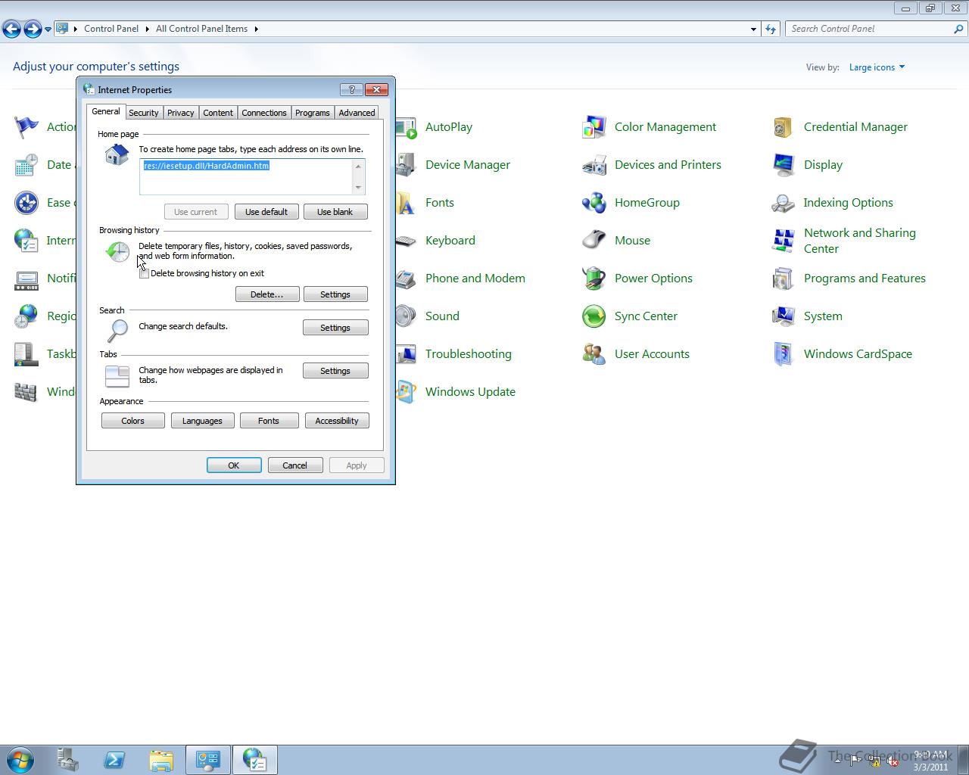Image resolution: width=969 pixels, height=775 pixels.
Task: Click the Windows Start orb
Action: (x=20, y=760)
